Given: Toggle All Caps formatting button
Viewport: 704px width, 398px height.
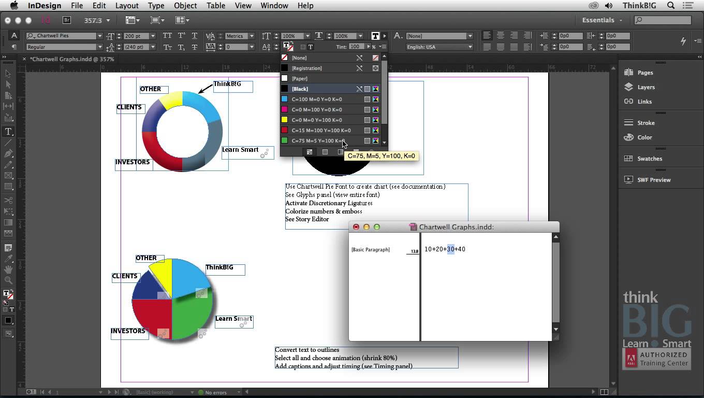Looking at the screenshot, I should 167,36.
